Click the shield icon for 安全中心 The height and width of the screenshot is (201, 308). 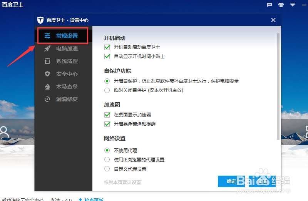click(x=47, y=74)
